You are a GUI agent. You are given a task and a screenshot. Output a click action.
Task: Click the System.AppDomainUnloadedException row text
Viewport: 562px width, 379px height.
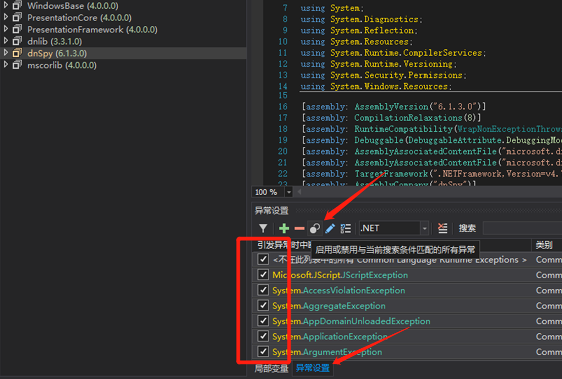351,321
